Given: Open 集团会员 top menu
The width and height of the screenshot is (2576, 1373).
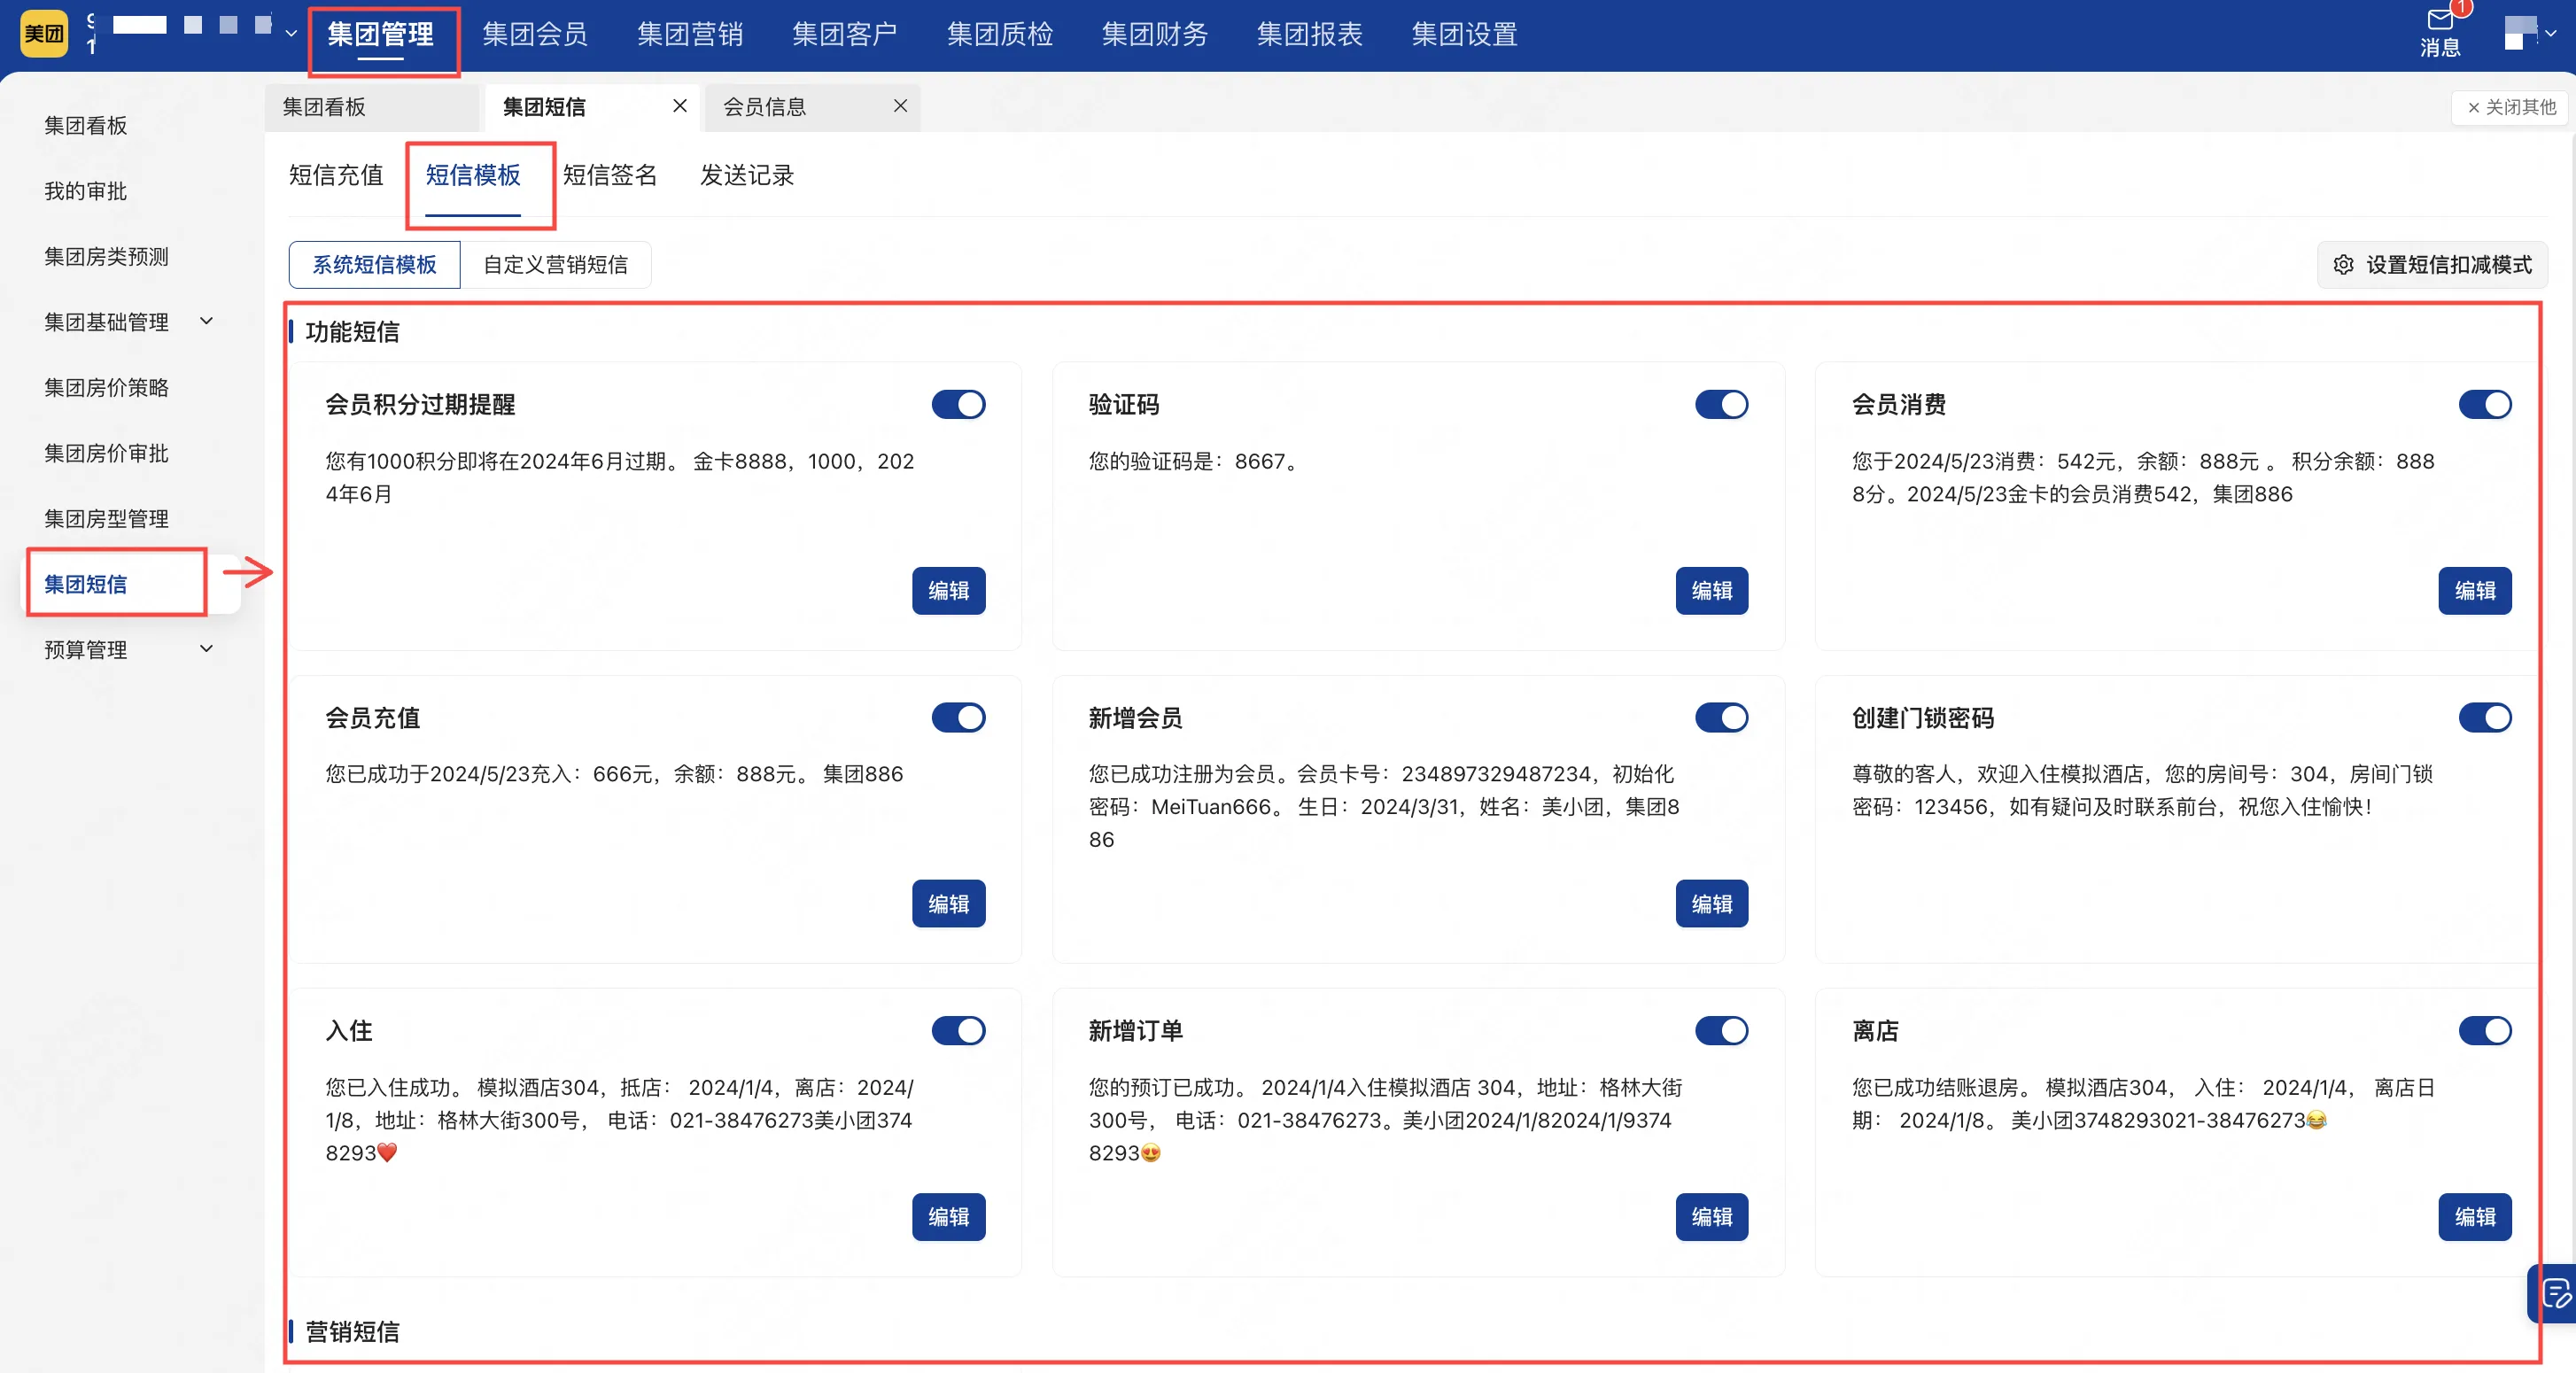Looking at the screenshot, I should (534, 35).
